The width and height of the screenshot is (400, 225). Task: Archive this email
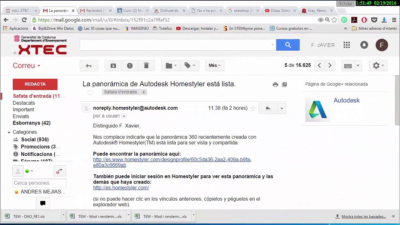113,65
